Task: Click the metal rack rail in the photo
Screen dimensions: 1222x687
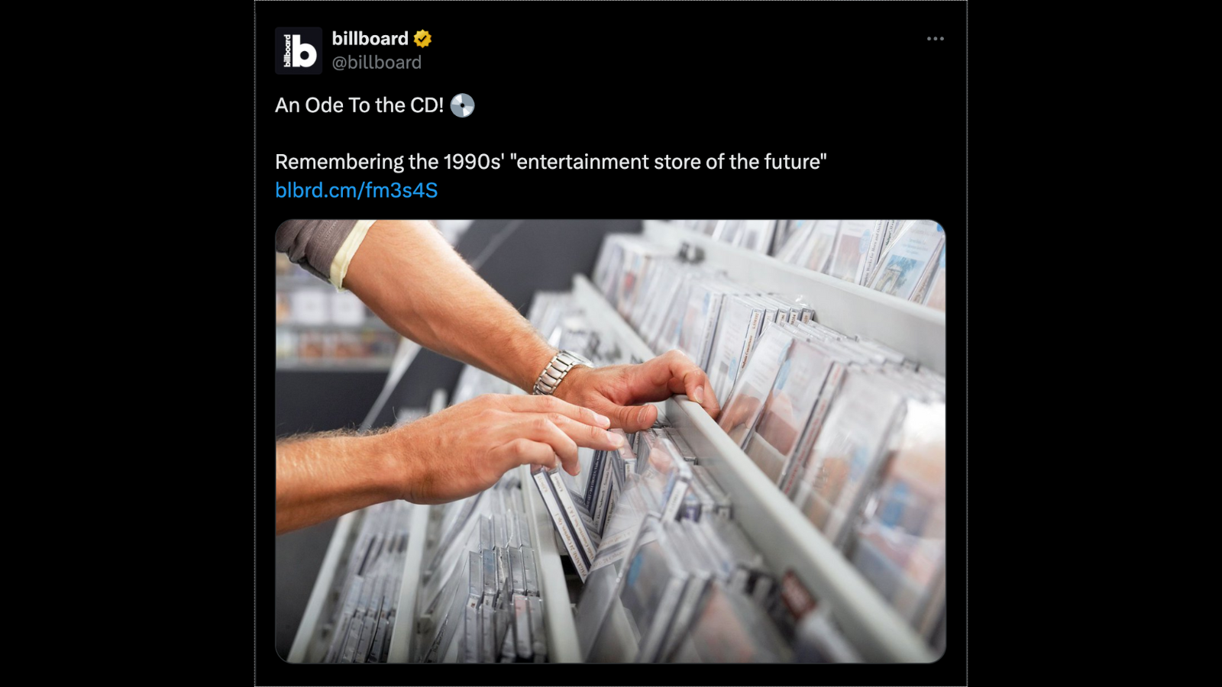Action: [x=794, y=527]
